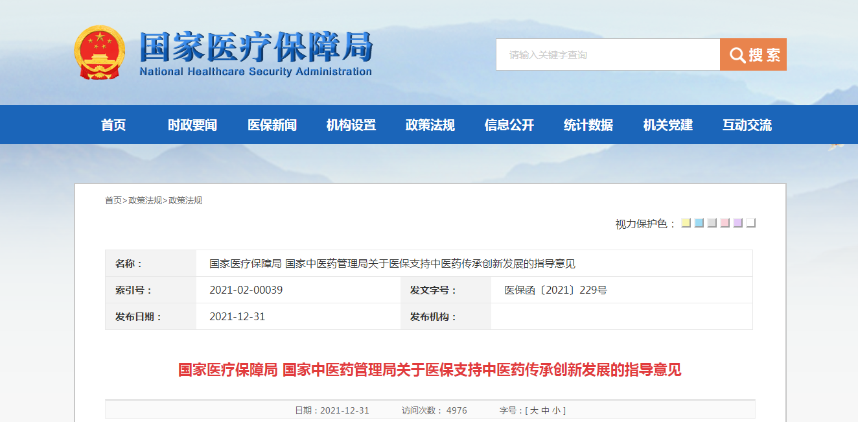Click the visit count 4976
This screenshot has height=422, width=858.
(x=457, y=410)
